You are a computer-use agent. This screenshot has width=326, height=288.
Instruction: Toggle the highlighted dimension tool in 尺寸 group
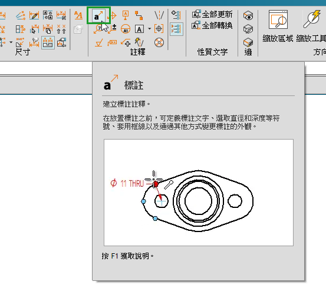click(x=48, y=42)
